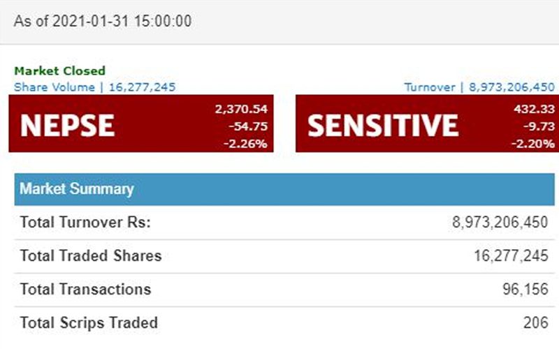559x349 pixels.
Task: Select the Total Scripts Traded row label
Action: pyautogui.click(x=89, y=322)
